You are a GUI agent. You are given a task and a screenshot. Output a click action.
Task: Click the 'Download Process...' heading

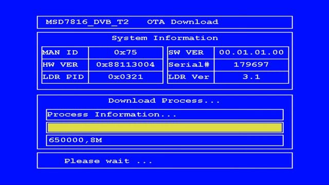164,101
